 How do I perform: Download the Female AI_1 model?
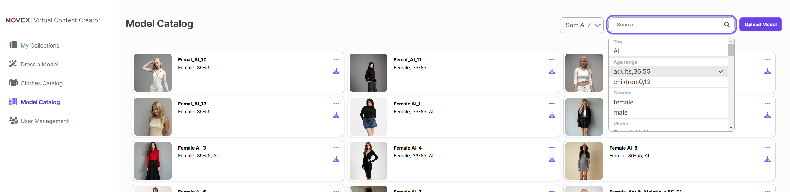click(x=552, y=115)
